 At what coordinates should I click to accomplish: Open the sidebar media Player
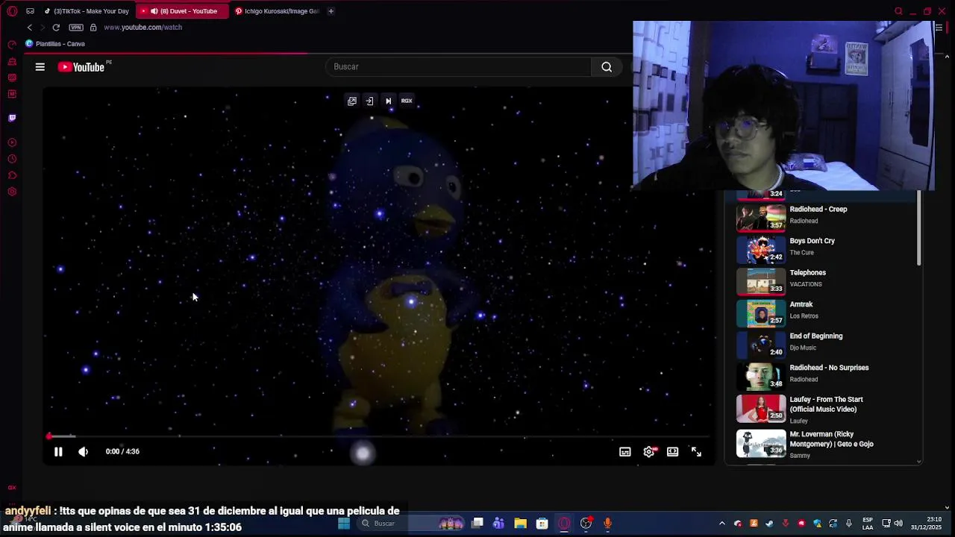[x=12, y=142]
